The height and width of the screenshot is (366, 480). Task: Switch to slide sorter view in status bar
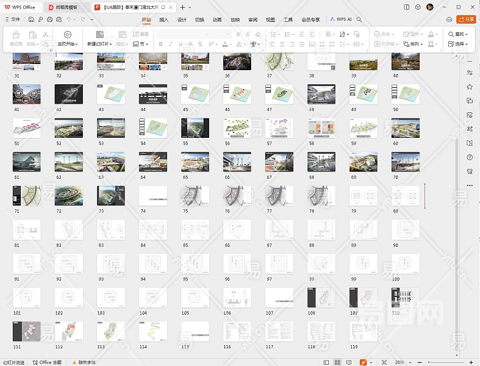337,362
